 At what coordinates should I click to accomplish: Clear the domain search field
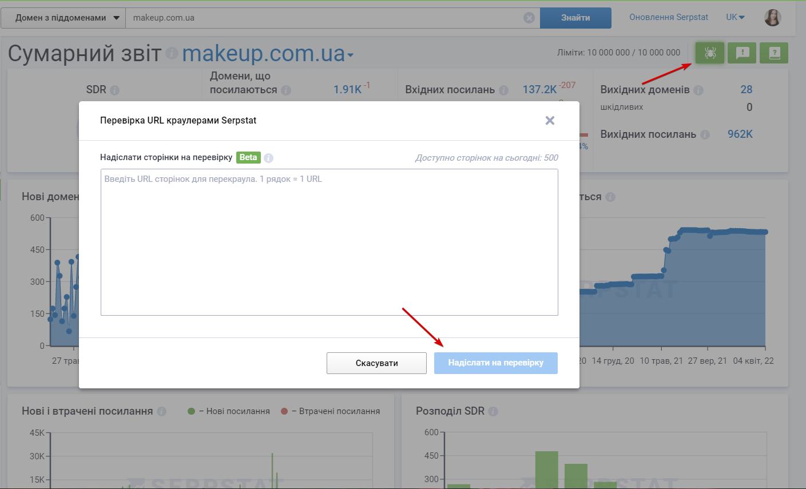pyautogui.click(x=529, y=18)
